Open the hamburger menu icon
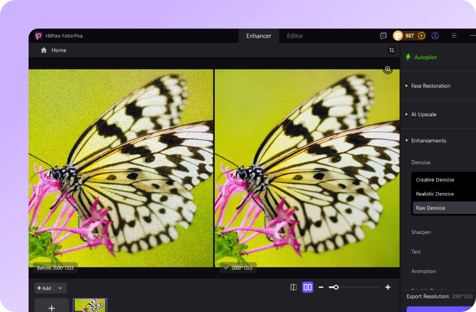 coord(454,36)
